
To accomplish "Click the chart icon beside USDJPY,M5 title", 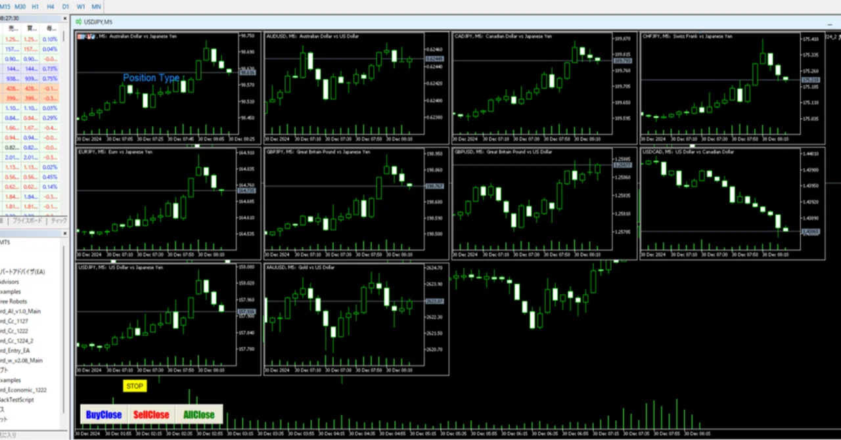I will tap(80, 22).
